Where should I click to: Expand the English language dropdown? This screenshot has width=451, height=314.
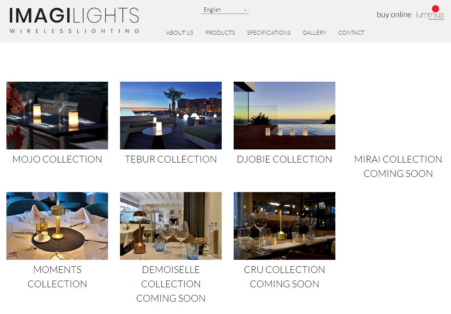coord(225,10)
